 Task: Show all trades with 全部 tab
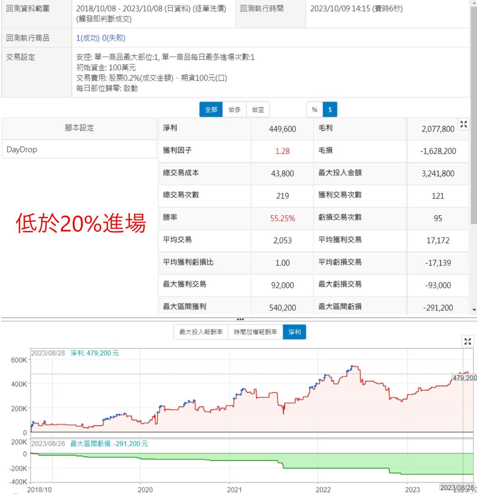point(211,110)
